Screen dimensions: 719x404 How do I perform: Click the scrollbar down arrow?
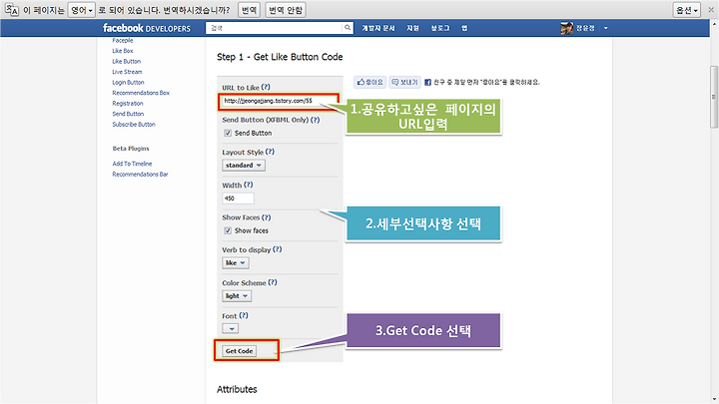713,399
